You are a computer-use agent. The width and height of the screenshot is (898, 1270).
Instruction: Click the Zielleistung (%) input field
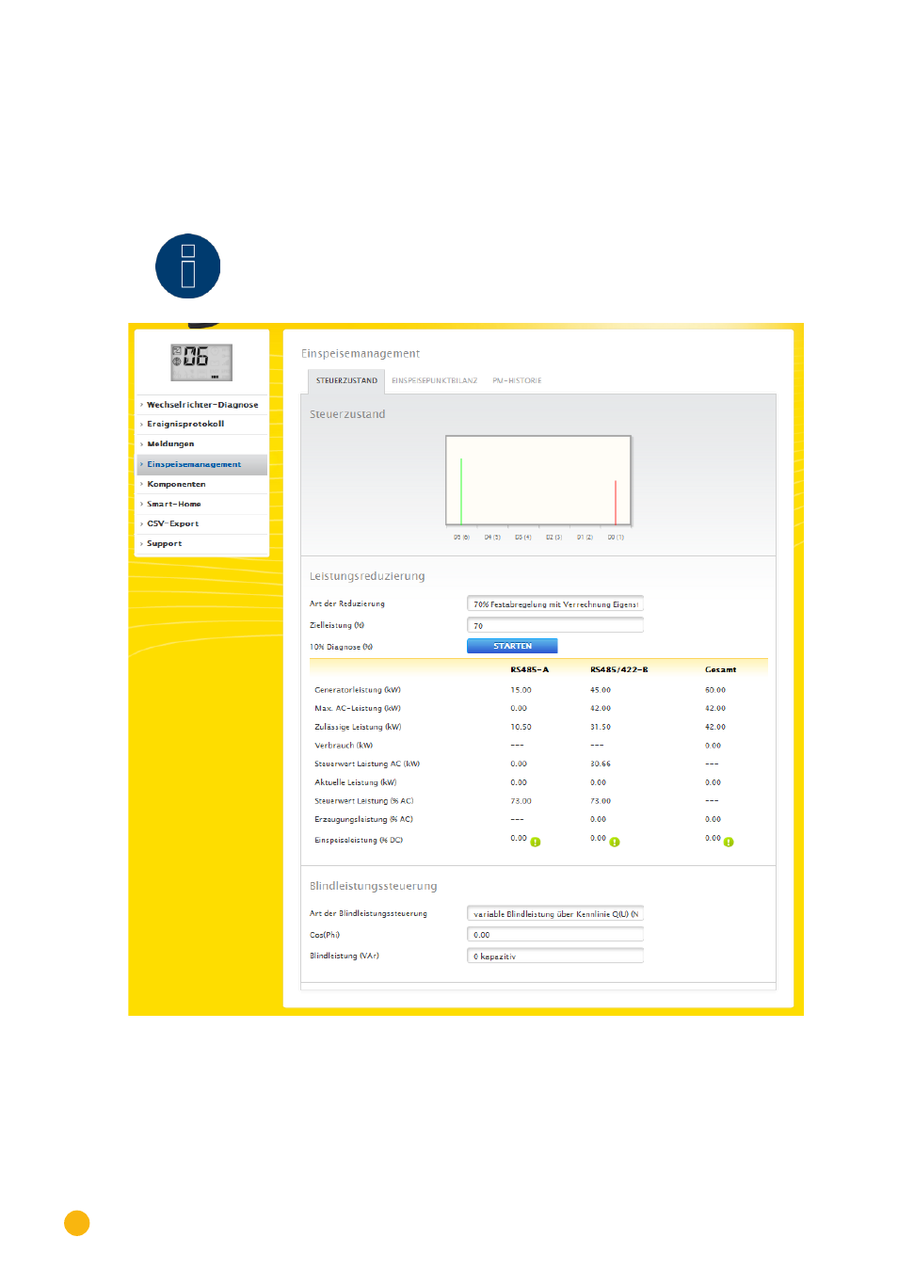(555, 625)
